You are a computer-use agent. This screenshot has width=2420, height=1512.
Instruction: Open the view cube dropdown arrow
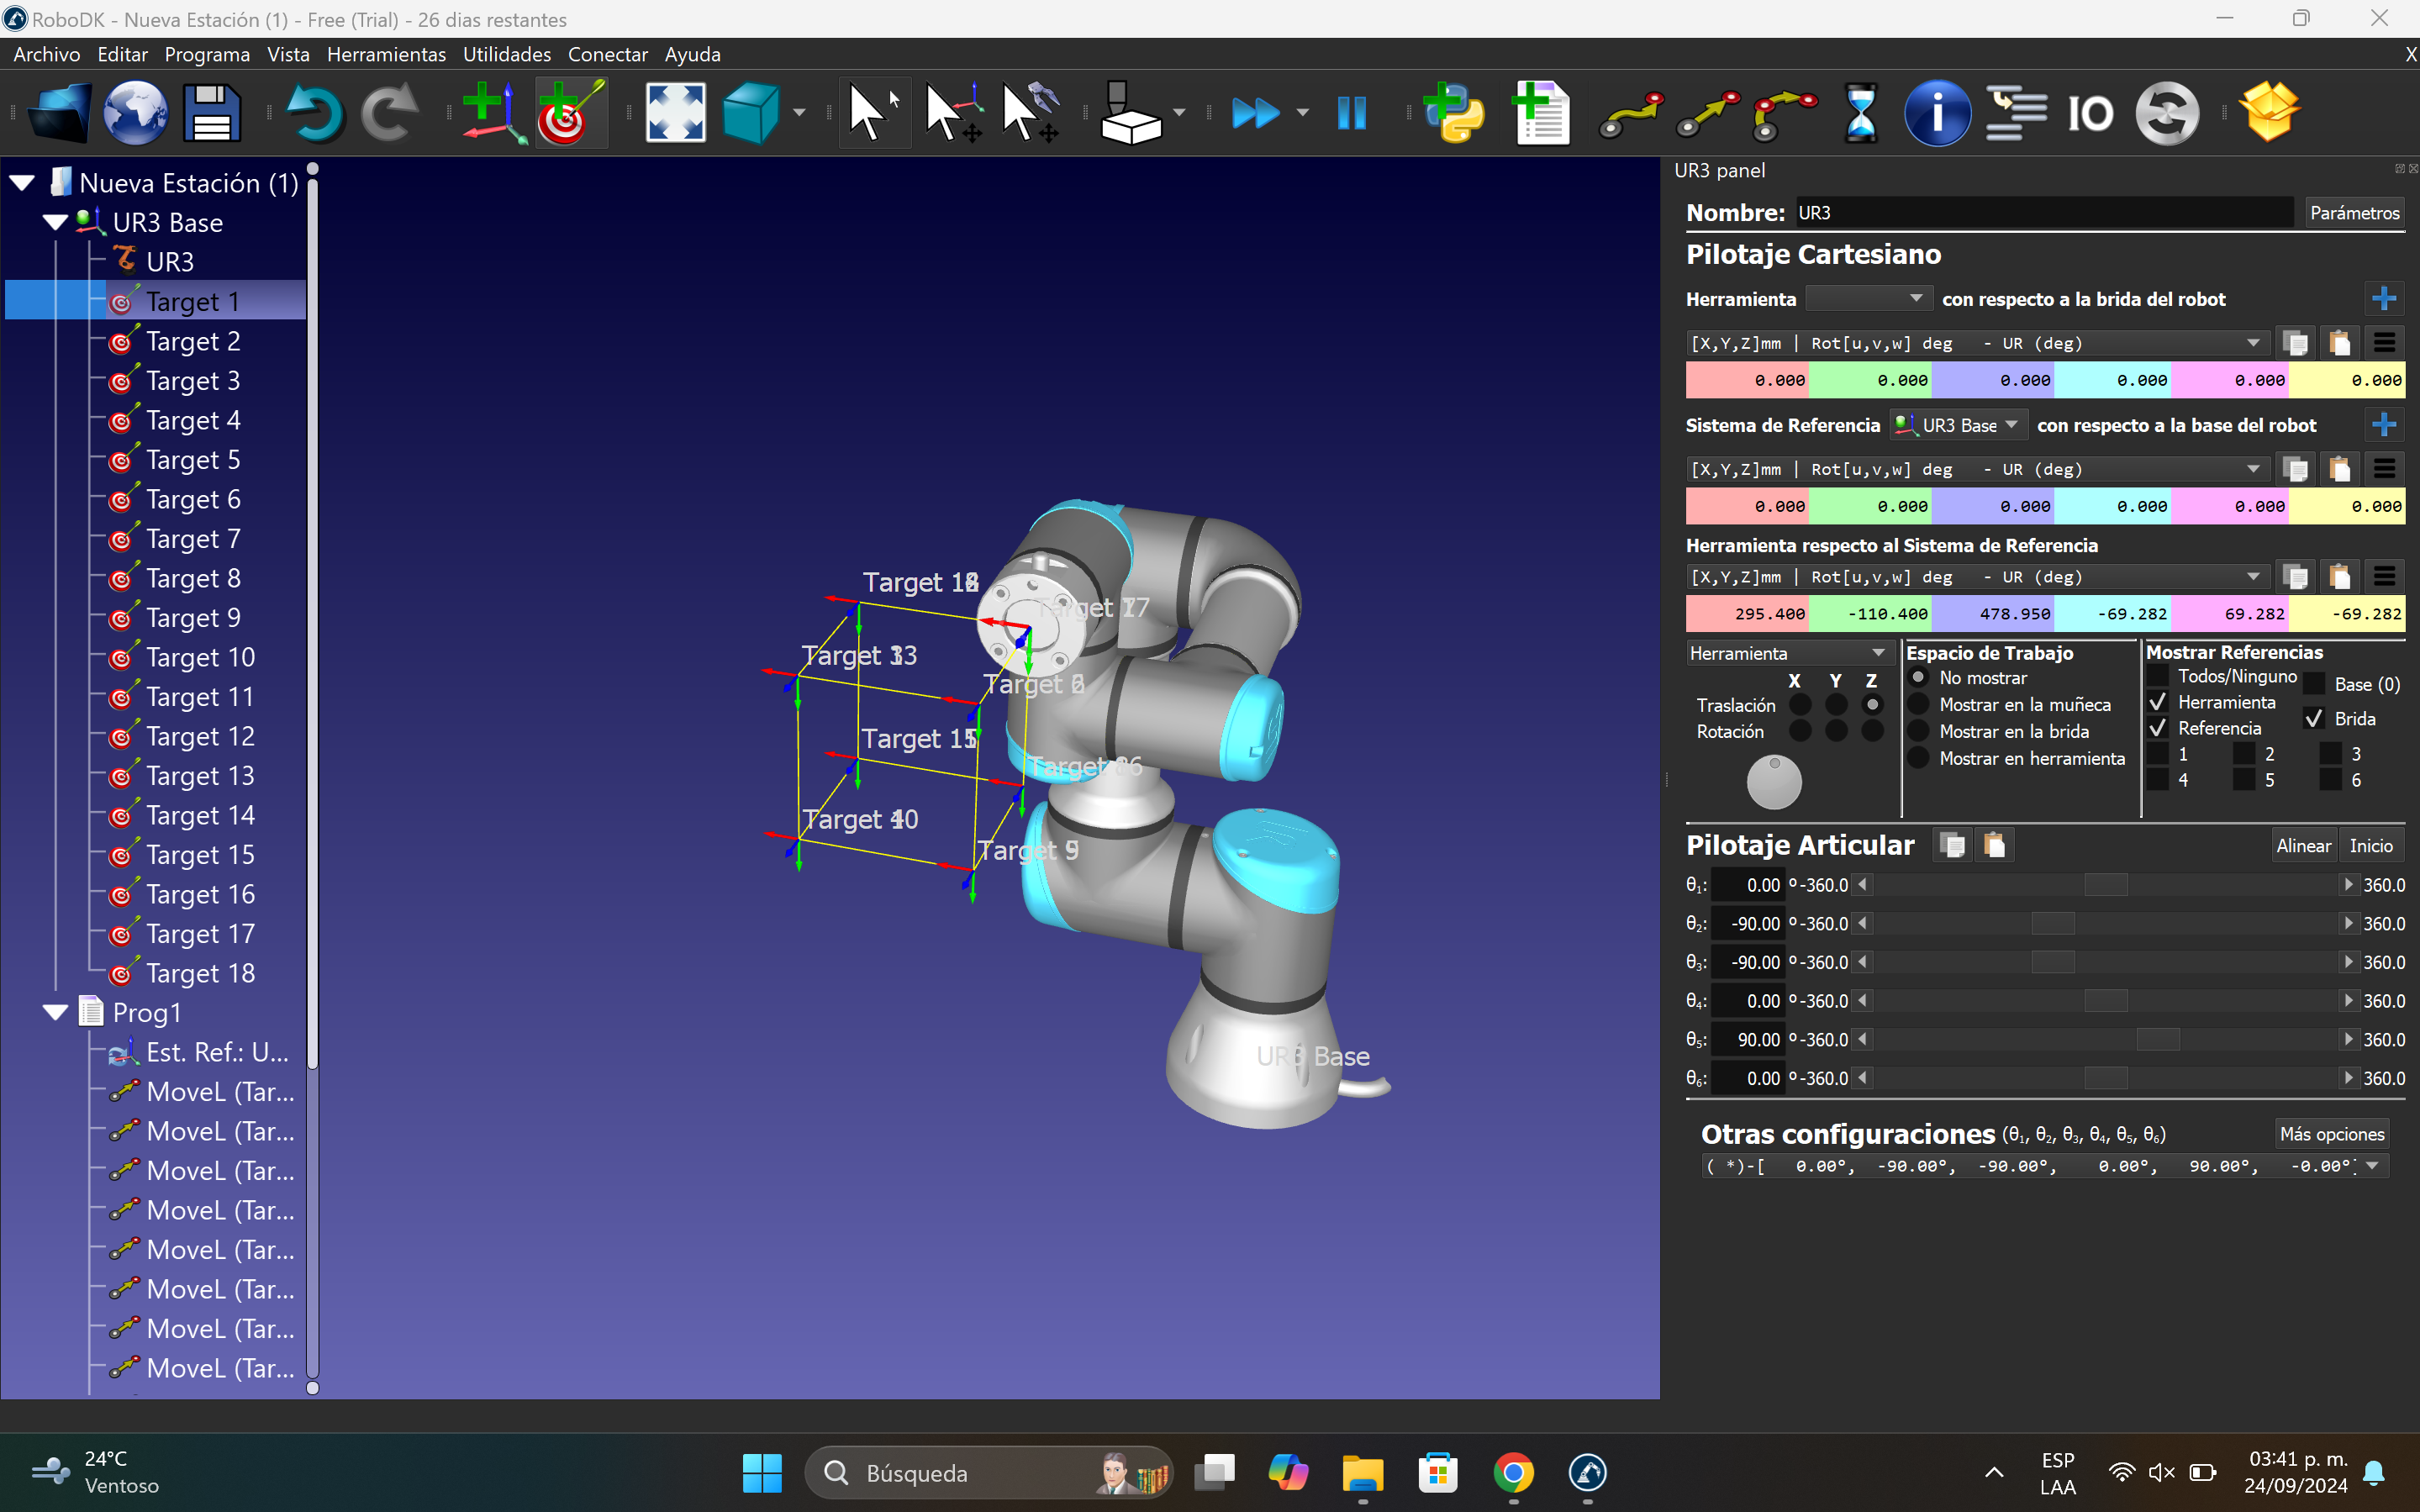pyautogui.click(x=799, y=113)
